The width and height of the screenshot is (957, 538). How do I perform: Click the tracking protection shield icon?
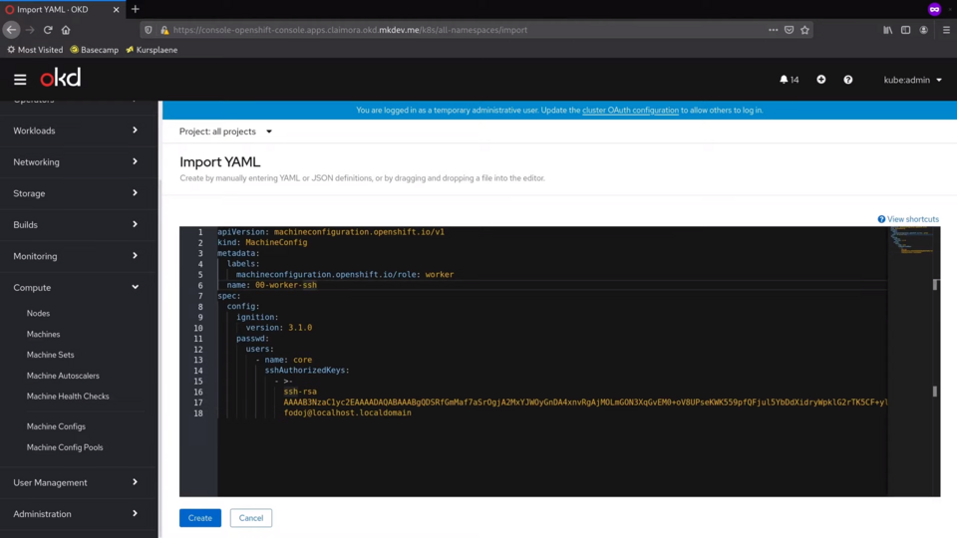(149, 30)
